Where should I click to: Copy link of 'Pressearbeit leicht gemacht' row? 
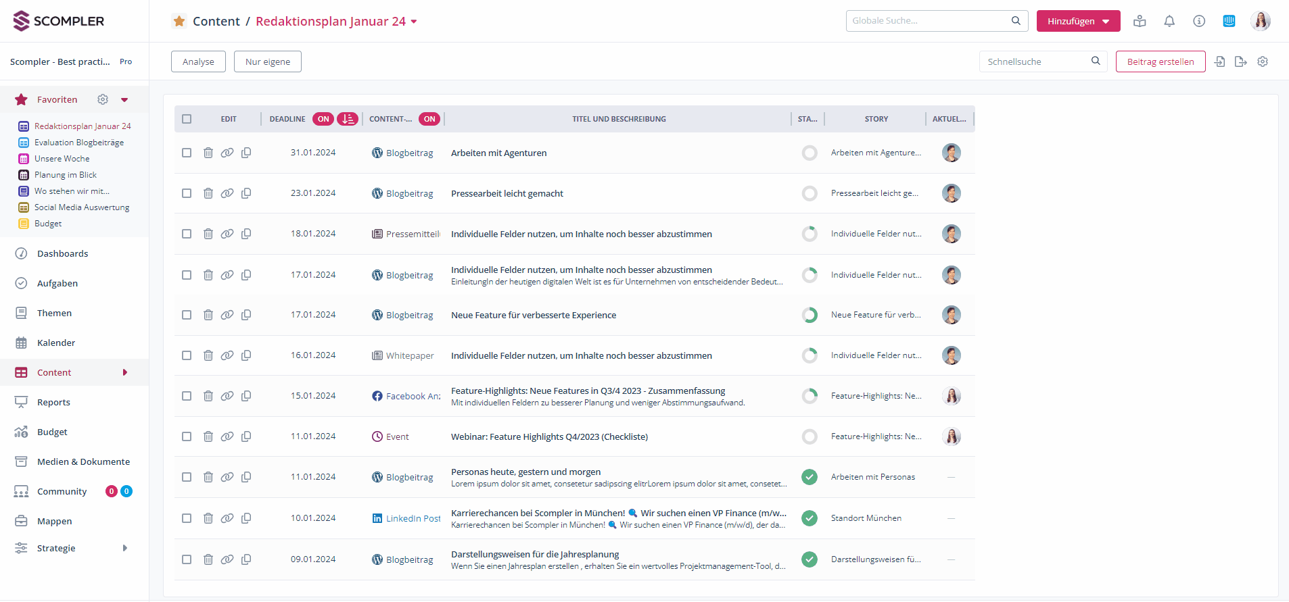coord(227,193)
